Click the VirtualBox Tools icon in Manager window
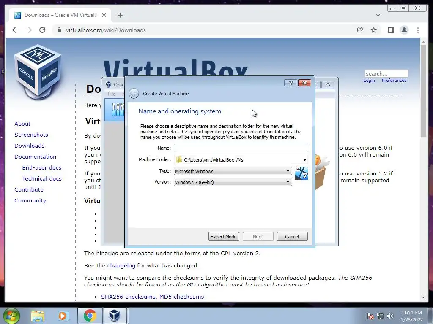 pos(118,109)
